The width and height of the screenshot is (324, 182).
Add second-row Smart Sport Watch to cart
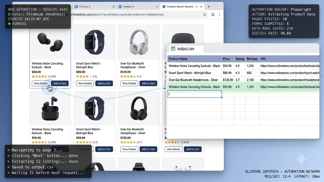click(104, 149)
